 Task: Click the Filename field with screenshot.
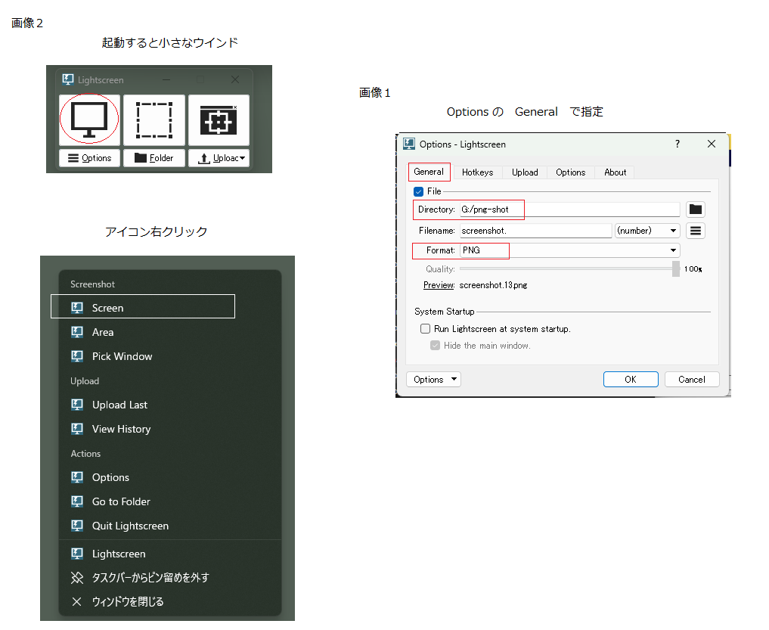point(536,231)
